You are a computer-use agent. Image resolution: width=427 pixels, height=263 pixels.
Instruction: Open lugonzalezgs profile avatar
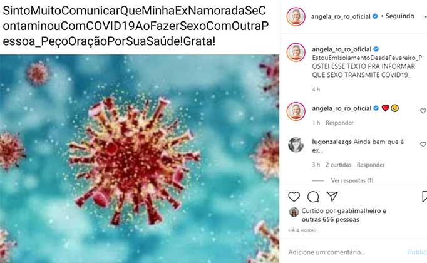tap(296, 145)
